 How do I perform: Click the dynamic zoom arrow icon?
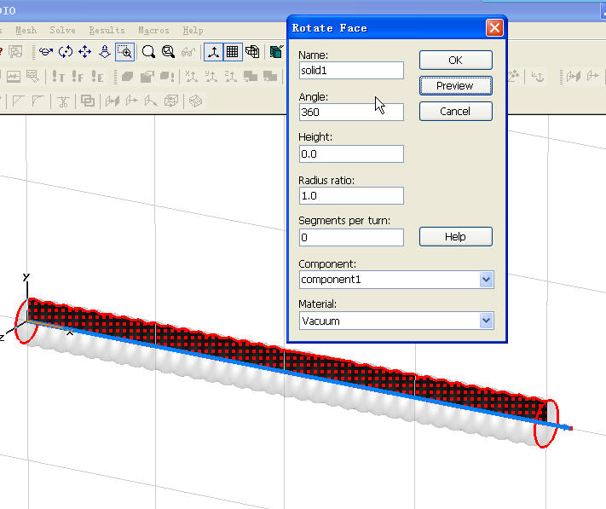tap(105, 52)
